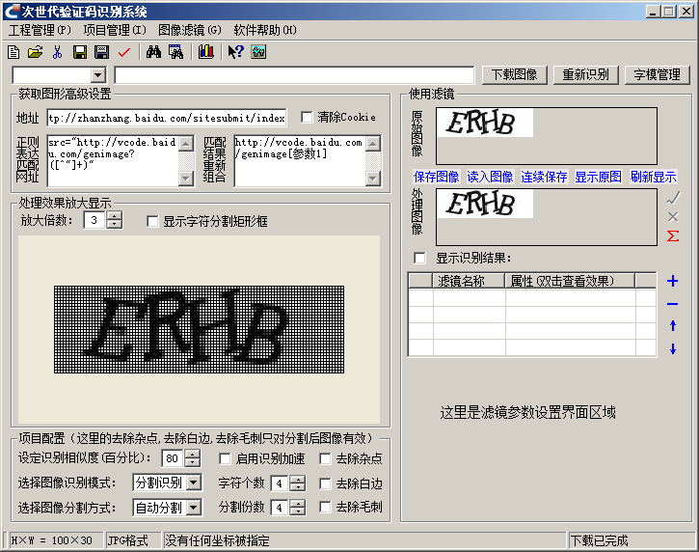
Task: Open the 图像滤镜 menu
Action: 189,30
